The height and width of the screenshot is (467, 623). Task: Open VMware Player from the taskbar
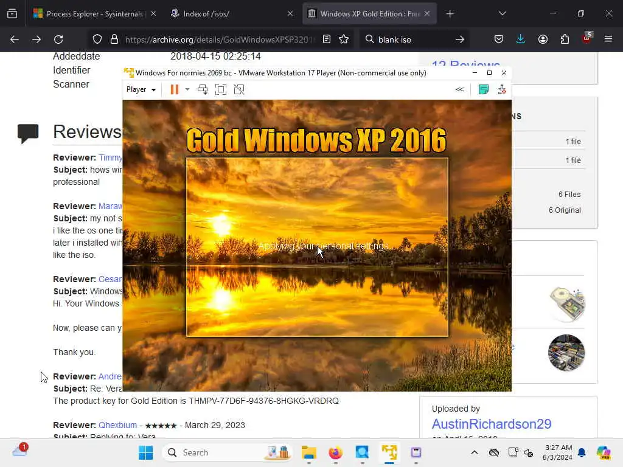[389, 452]
